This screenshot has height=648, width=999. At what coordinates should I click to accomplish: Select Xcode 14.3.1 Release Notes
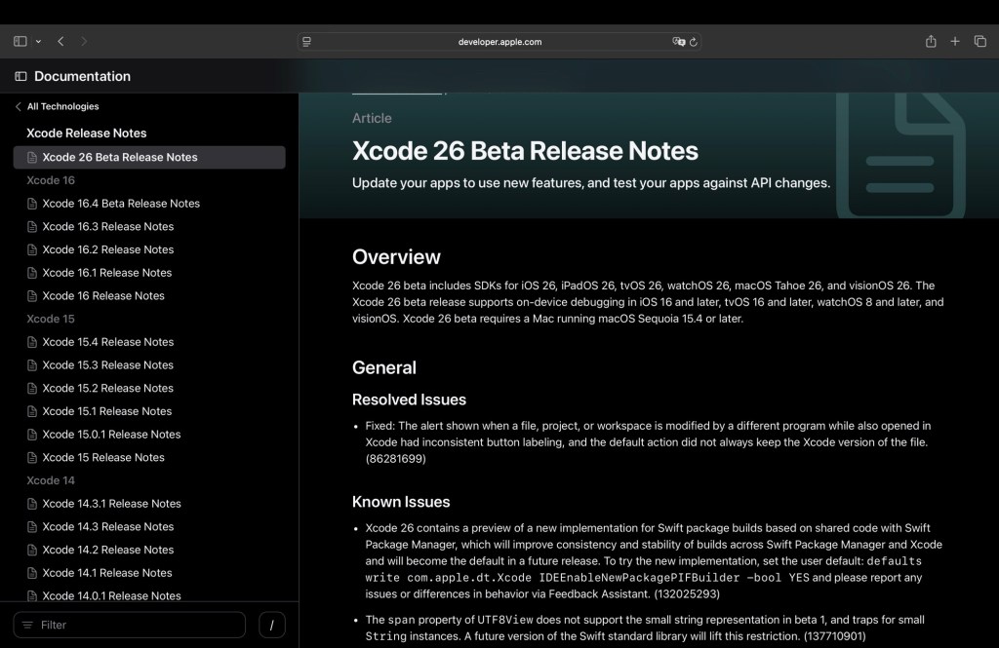click(x=111, y=504)
